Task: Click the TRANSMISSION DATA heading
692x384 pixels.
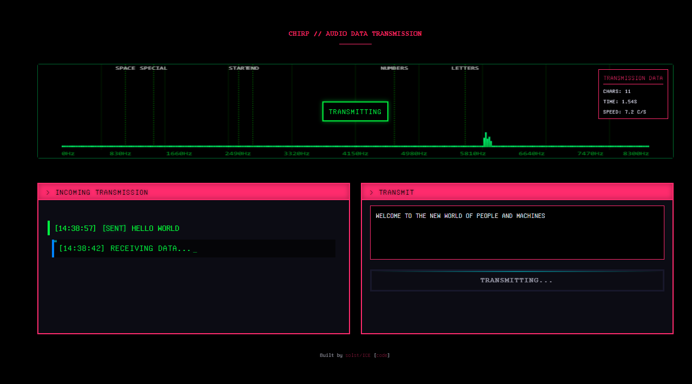Action: pyautogui.click(x=633, y=78)
